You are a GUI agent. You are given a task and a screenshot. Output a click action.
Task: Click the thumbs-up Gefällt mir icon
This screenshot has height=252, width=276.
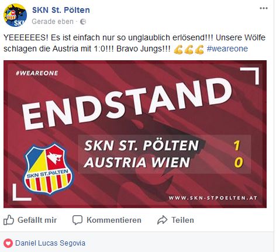(x=9, y=220)
